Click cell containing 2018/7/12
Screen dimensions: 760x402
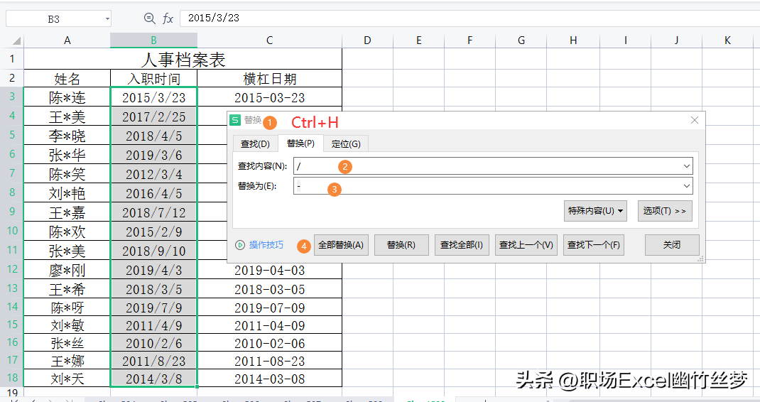153,212
